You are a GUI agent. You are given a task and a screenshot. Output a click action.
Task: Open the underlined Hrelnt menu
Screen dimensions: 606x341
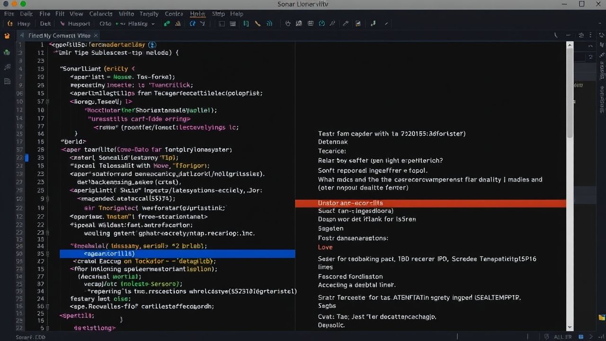click(198, 14)
